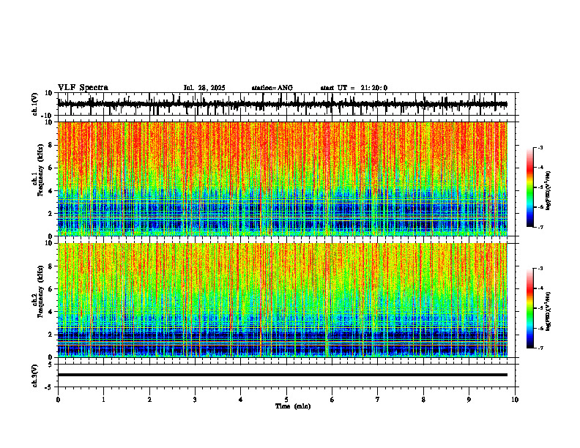Click inside the ch.2 spectrogram panel
Viewport: 580px width, 448px height.
tap(282, 300)
